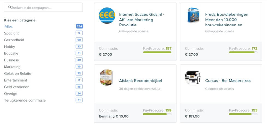
Task: Click the PayProscore 153 progress bar
Action: tap(243, 114)
